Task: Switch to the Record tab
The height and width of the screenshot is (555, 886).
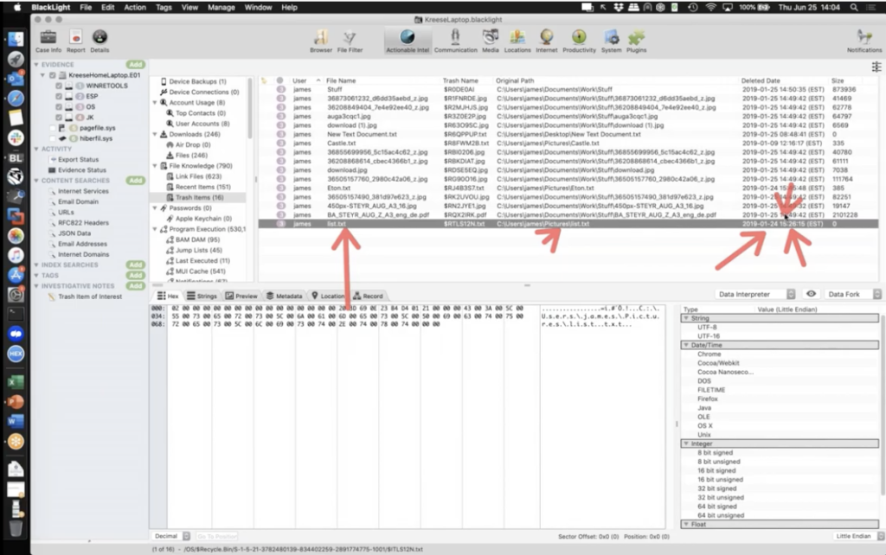Action: (368, 296)
